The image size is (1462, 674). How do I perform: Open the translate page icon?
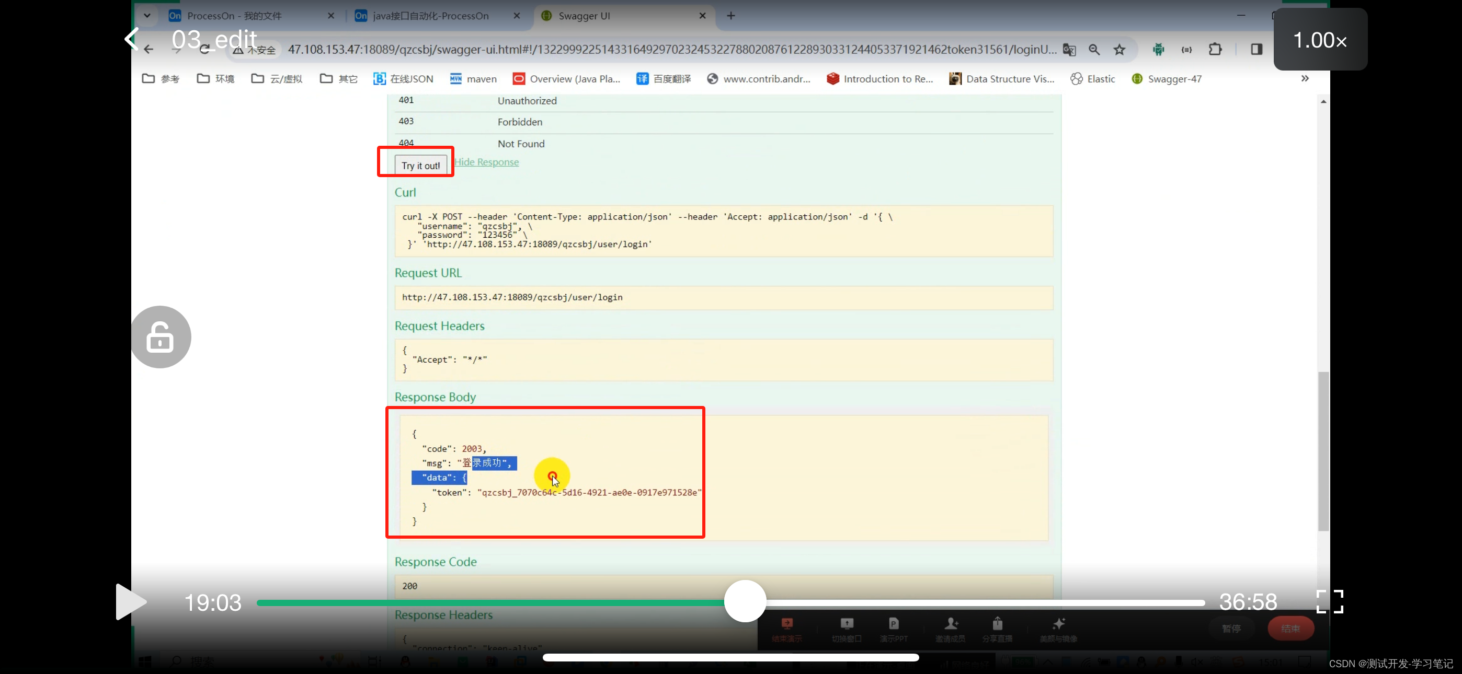[x=1069, y=49]
